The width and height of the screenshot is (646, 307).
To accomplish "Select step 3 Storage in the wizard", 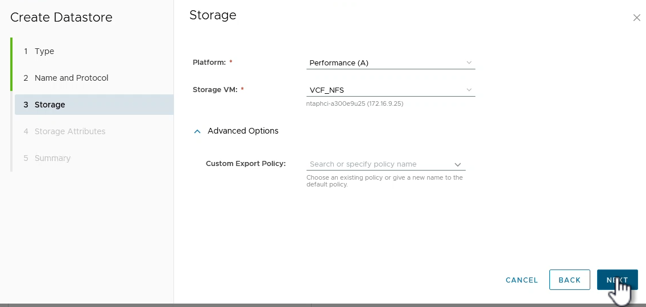I will [49, 105].
